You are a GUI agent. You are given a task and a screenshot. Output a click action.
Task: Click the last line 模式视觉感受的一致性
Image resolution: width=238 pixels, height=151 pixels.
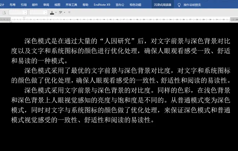click(x=44, y=120)
